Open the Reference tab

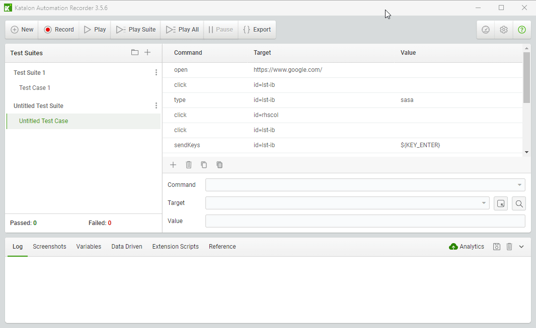pos(222,247)
